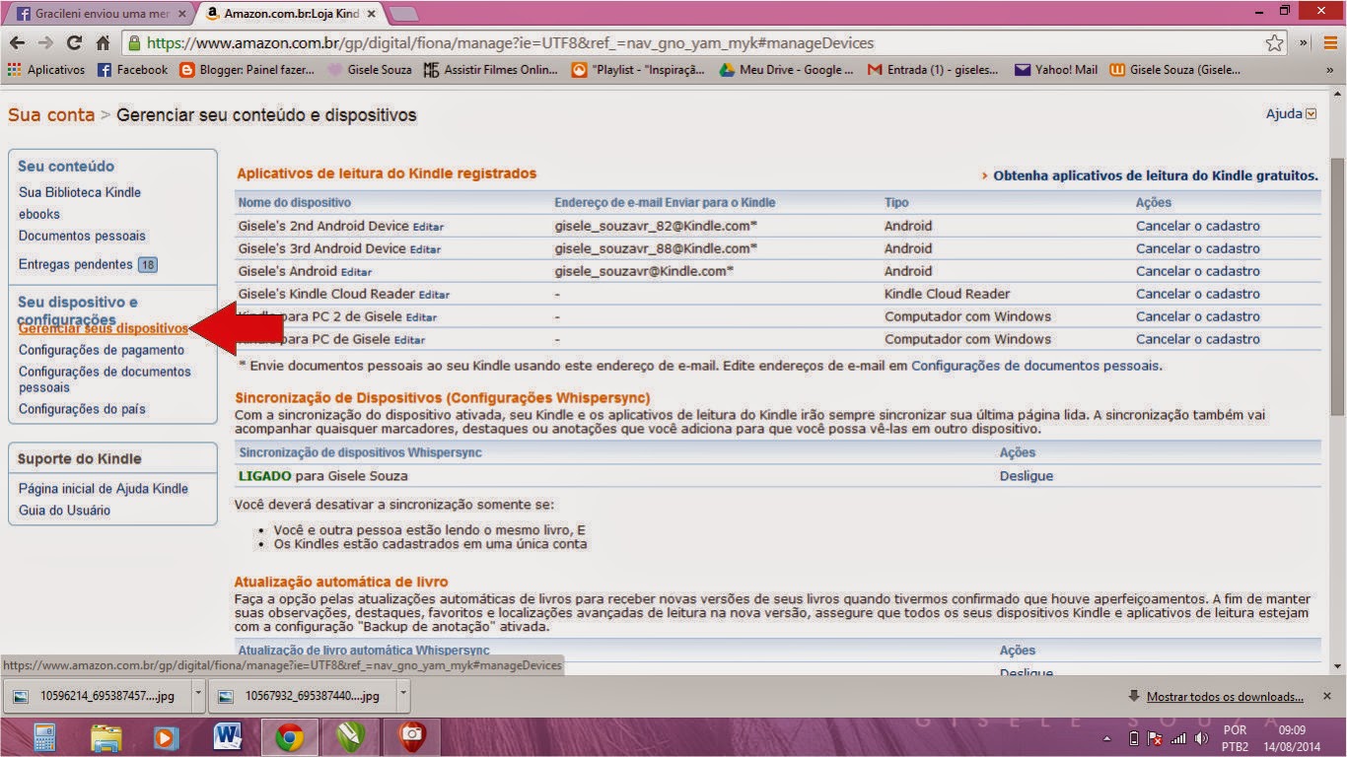The image size is (1347, 757).
Task: Open the Gmail Entrada (1) bookmark
Action: click(x=932, y=70)
